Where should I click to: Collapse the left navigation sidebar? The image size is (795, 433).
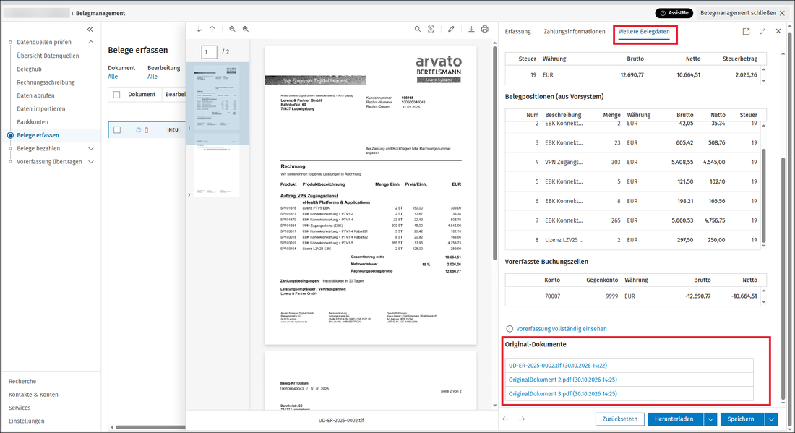tap(90, 30)
